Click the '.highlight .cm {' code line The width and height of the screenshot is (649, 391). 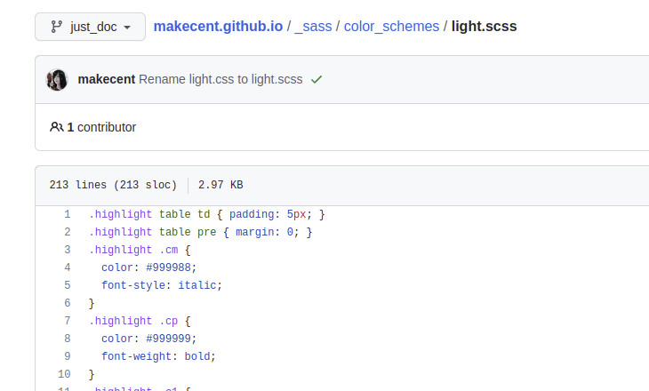click(140, 250)
